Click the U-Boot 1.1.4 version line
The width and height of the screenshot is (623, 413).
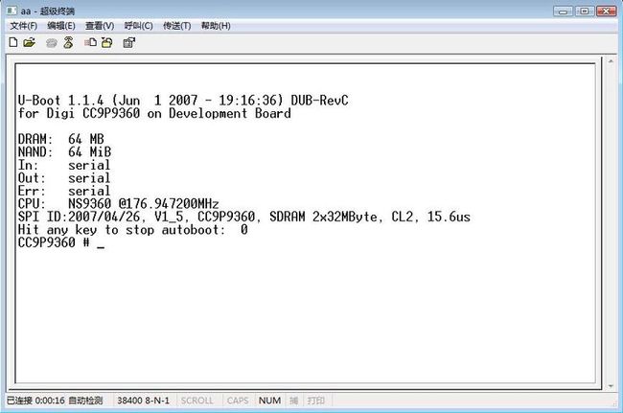(183, 100)
